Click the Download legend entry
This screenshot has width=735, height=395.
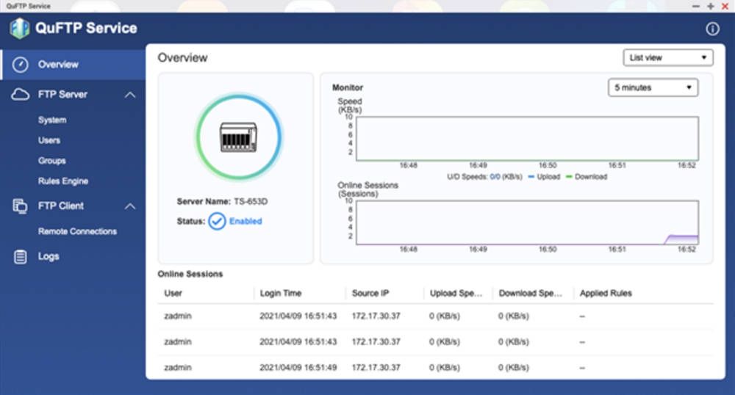click(587, 177)
